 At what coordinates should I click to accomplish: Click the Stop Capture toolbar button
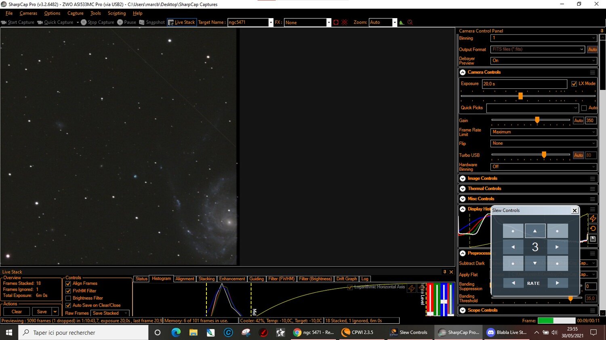pos(97,22)
